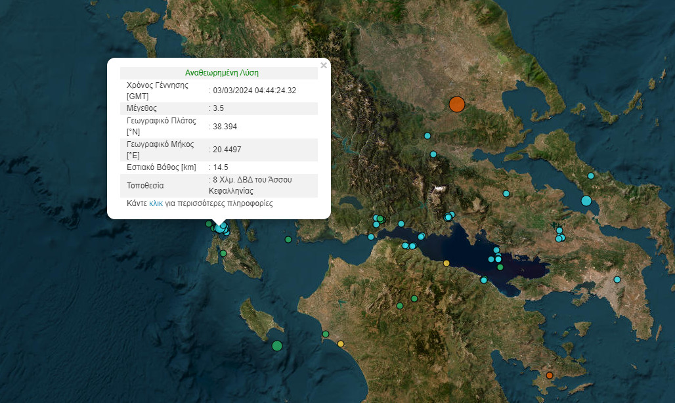Viewport: 675px width, 403px height.
Task: Select the small orange marker at bottom right
Action: tap(550, 375)
